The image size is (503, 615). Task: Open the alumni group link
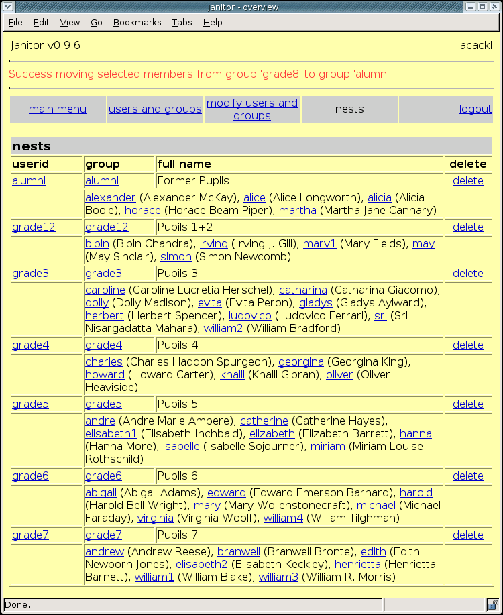click(102, 181)
